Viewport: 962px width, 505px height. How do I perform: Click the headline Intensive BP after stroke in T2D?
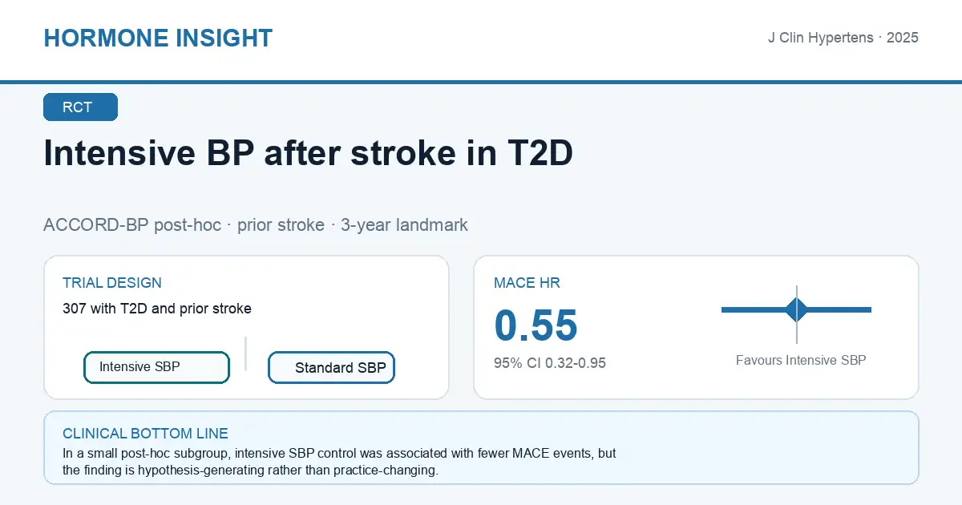pos(309,153)
